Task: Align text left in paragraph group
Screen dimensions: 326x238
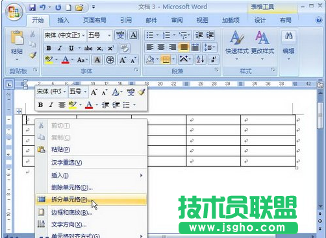Action: (x=150, y=47)
